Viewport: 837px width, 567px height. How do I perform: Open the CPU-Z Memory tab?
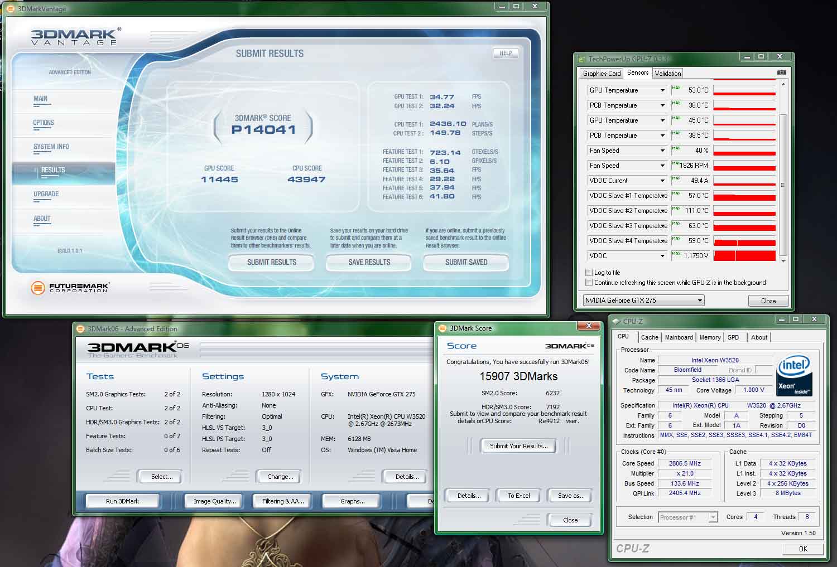[710, 337]
